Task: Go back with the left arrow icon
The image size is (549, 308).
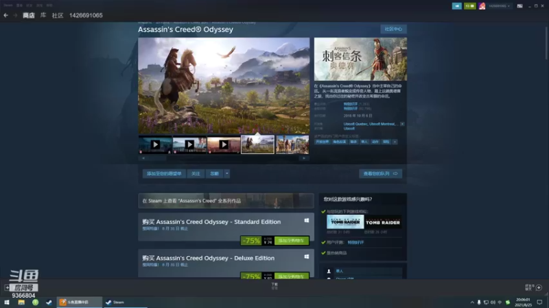Action: pyautogui.click(x=5, y=15)
